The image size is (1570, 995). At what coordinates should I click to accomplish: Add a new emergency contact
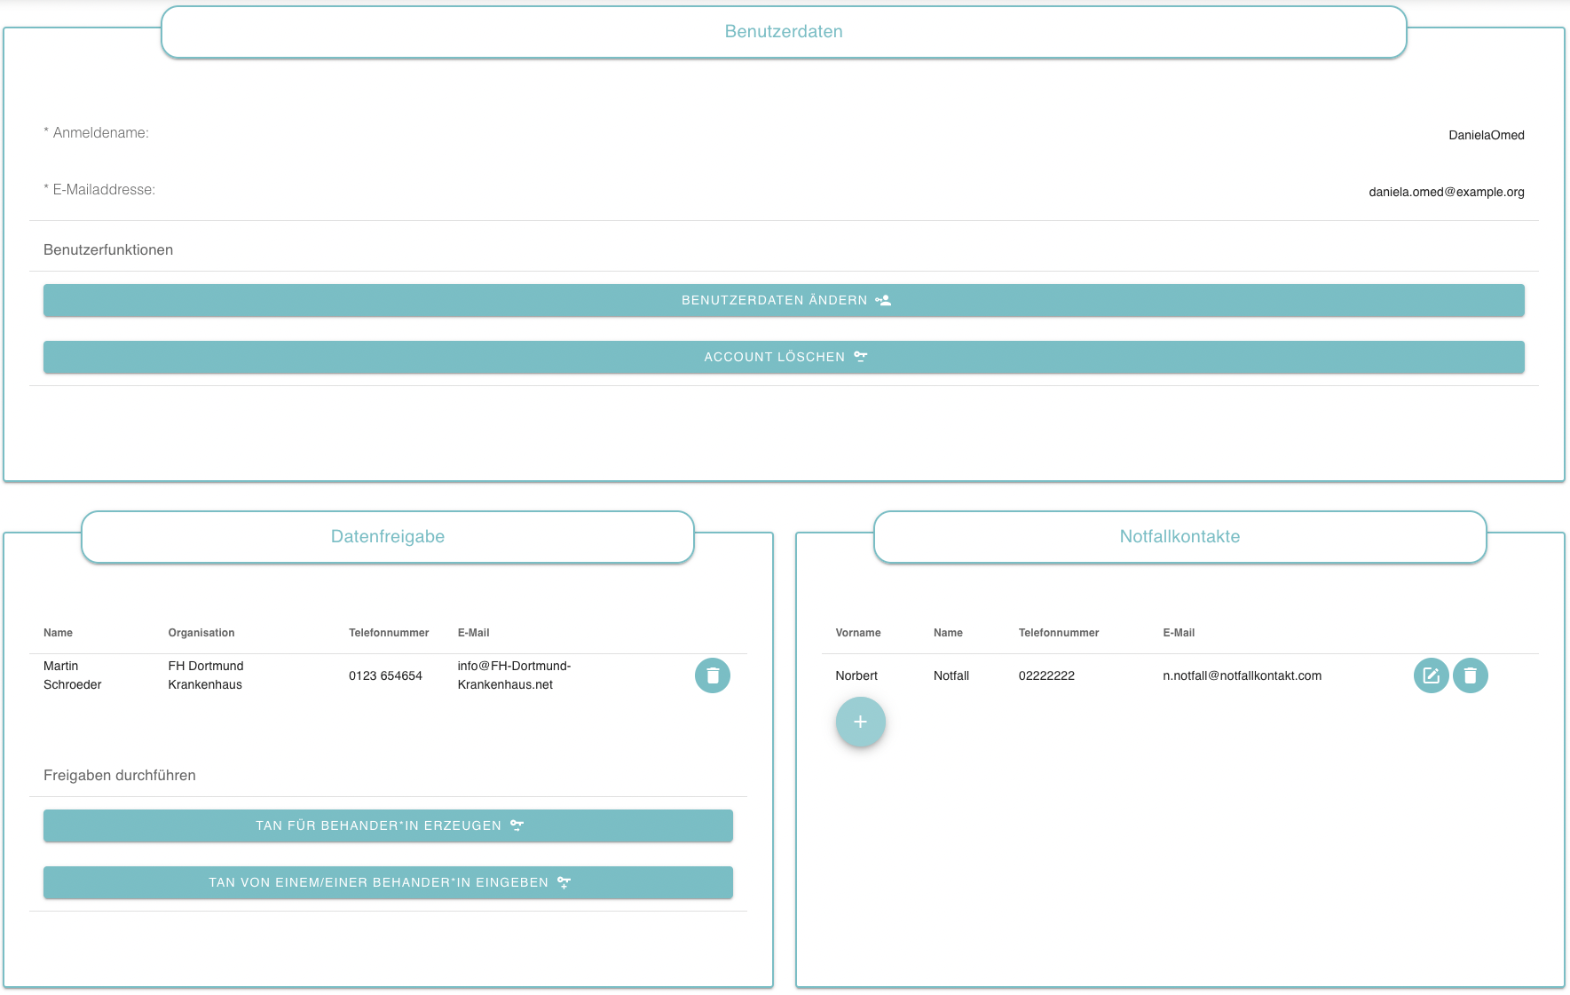860,722
